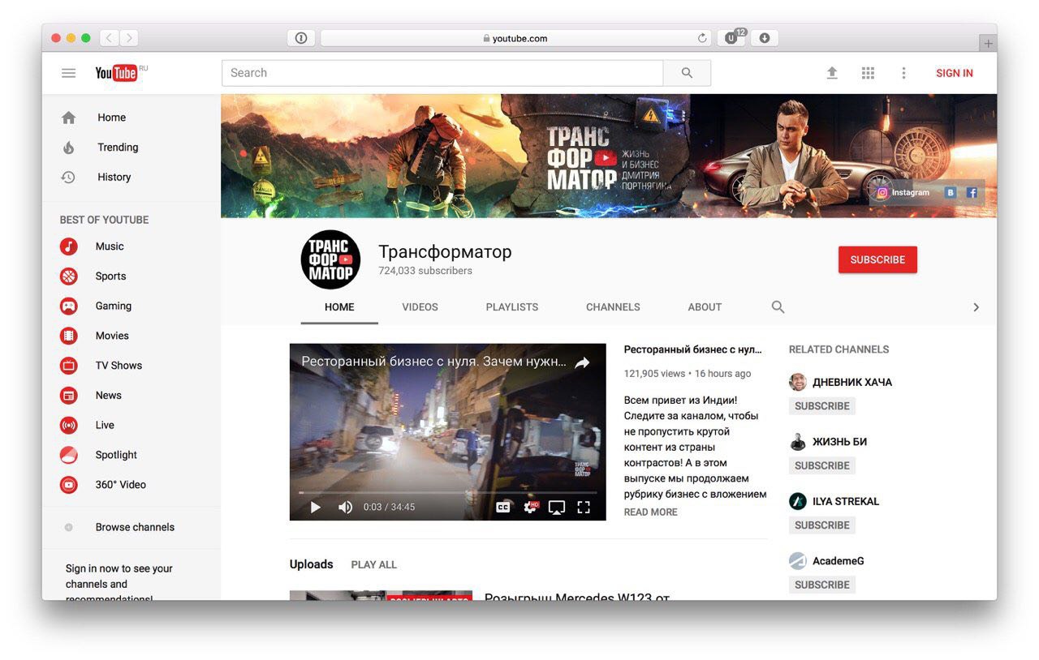Viewport: 1039px width, 660px height.
Task: Click the red SUBSCRIBE button
Action: pos(877,259)
